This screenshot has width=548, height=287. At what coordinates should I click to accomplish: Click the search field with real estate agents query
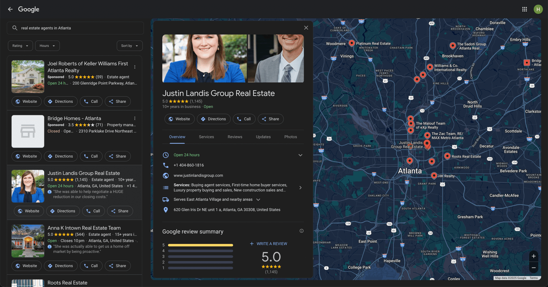(75, 28)
